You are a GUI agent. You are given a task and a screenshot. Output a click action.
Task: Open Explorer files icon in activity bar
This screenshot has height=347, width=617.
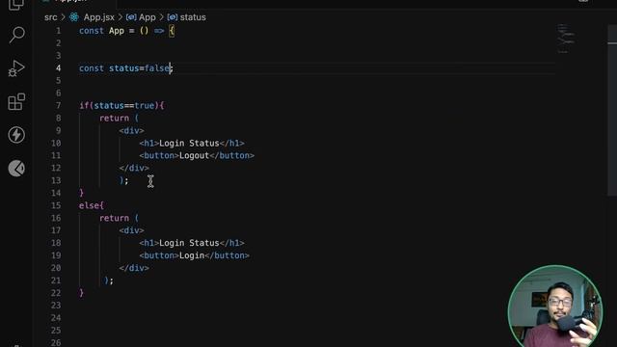pyautogui.click(x=16, y=5)
